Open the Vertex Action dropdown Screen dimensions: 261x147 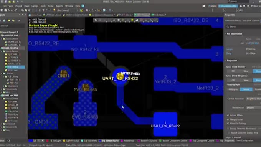tap(253, 108)
